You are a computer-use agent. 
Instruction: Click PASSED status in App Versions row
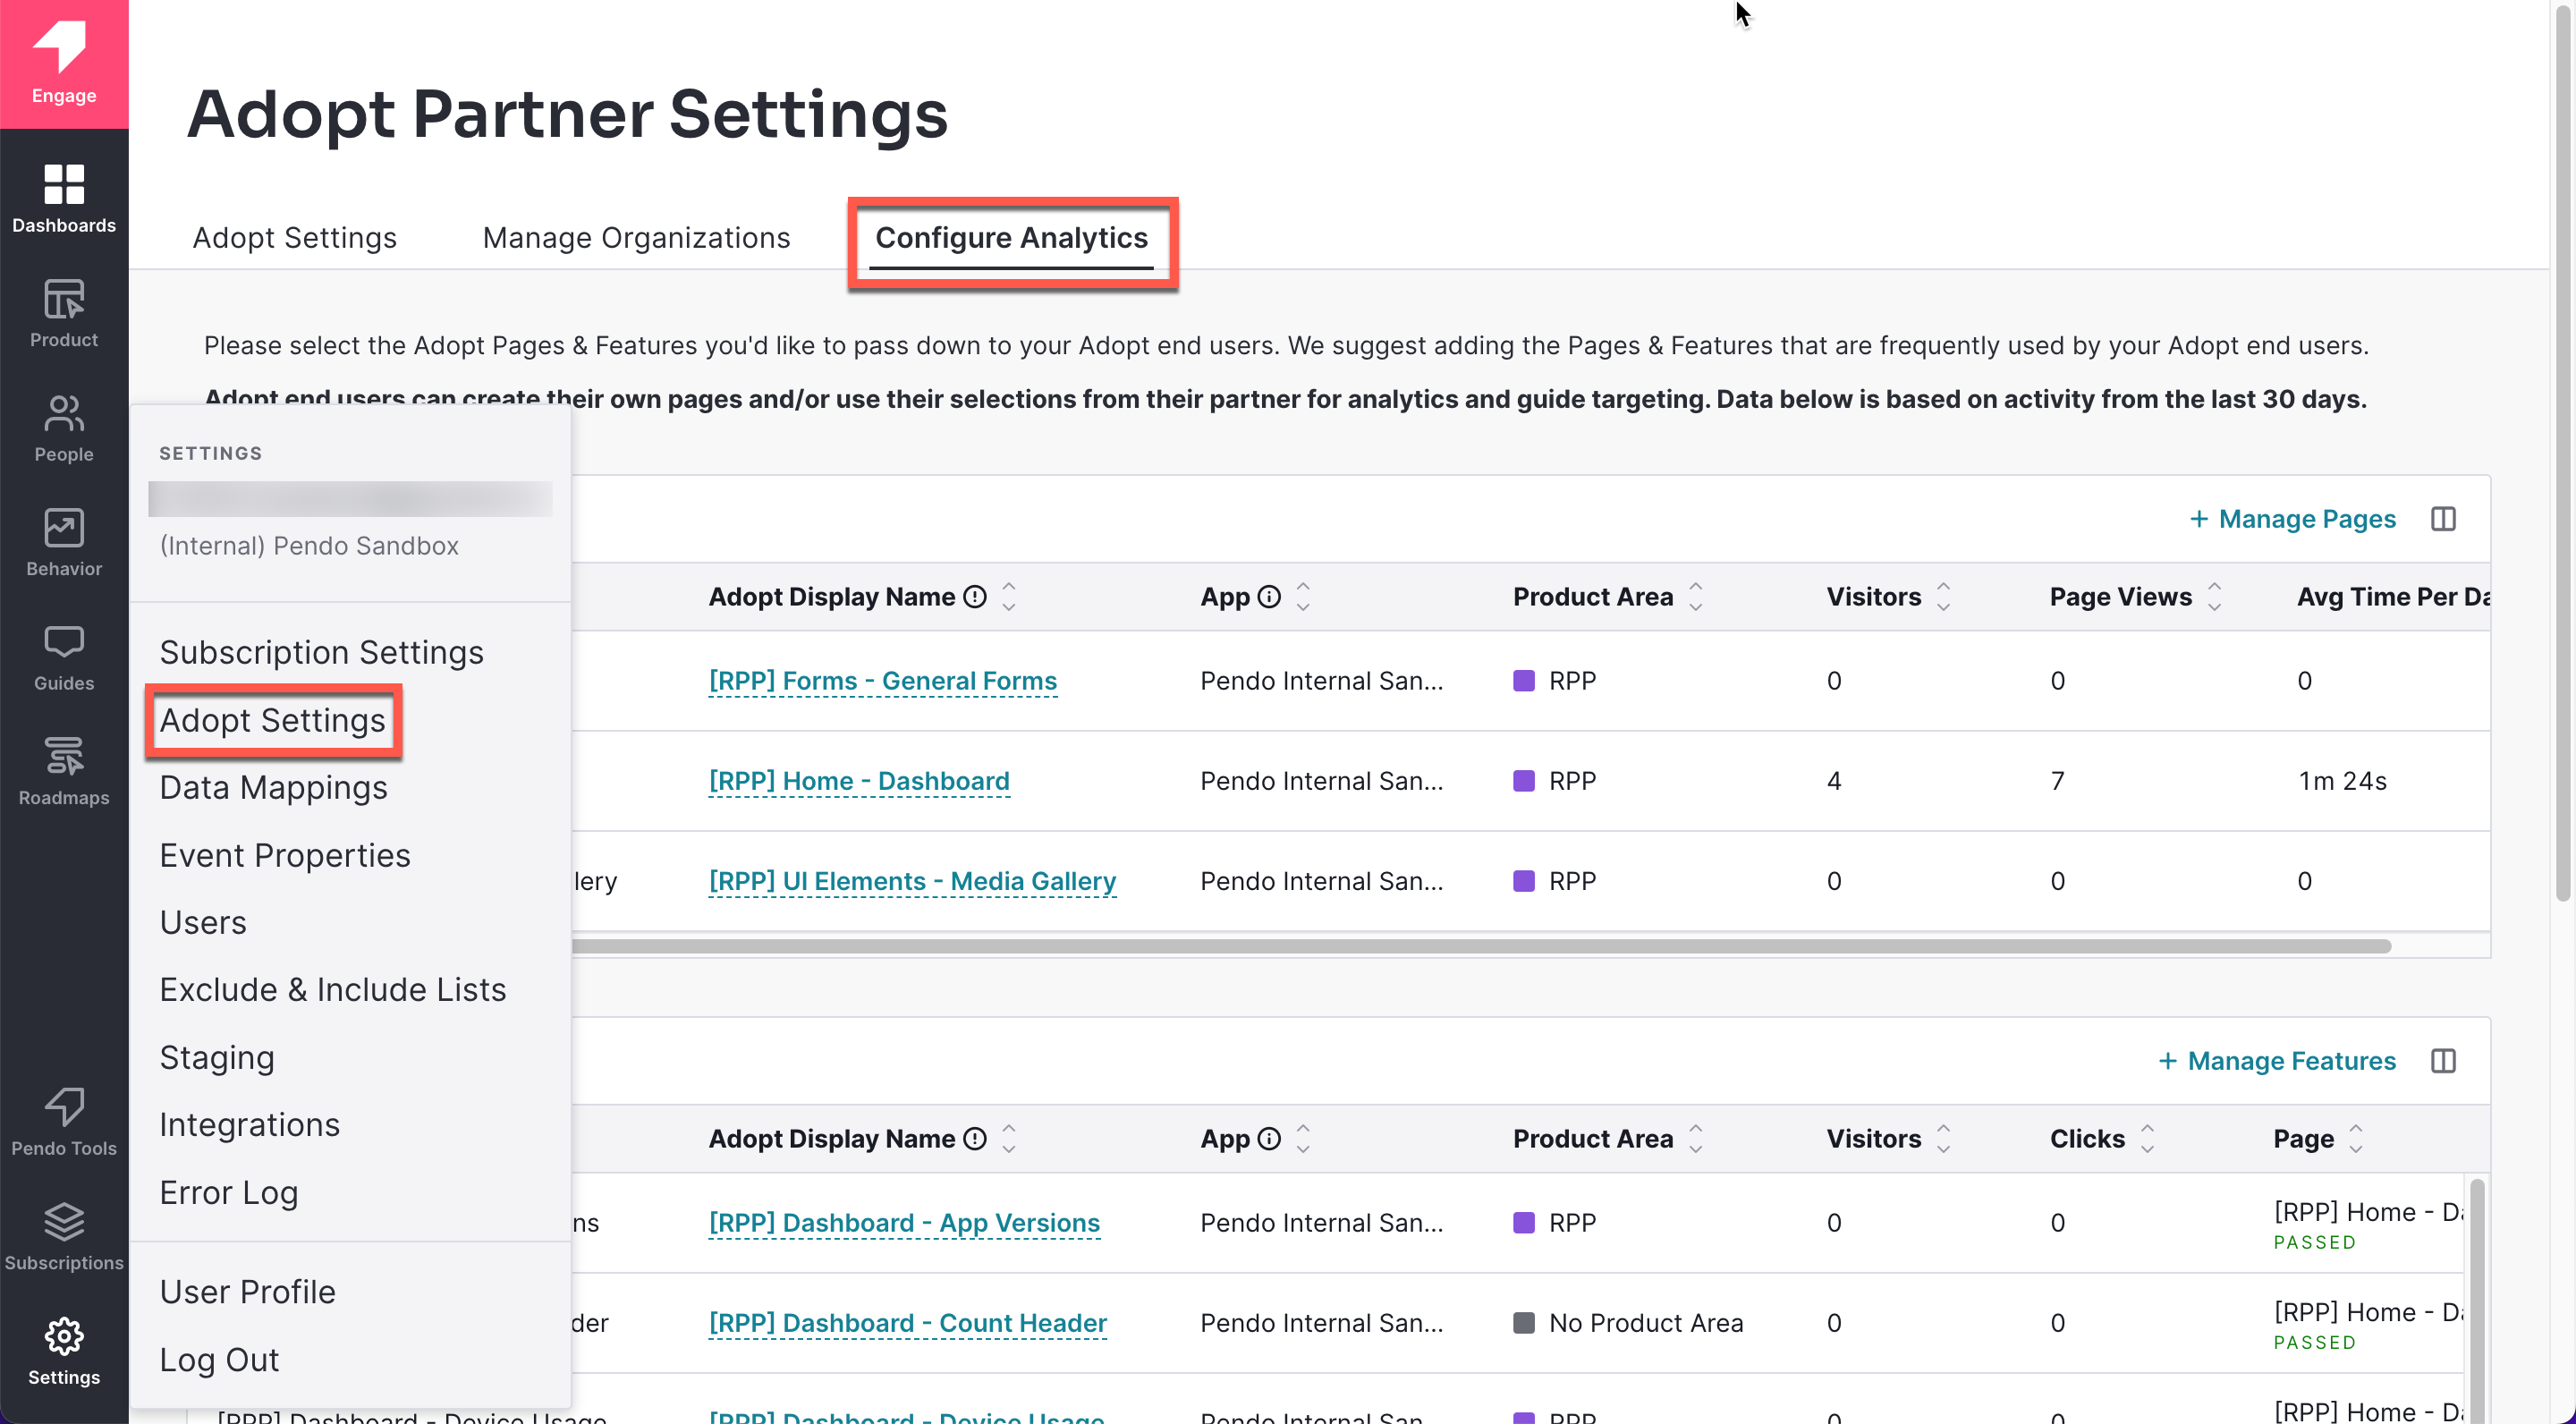point(2314,1242)
